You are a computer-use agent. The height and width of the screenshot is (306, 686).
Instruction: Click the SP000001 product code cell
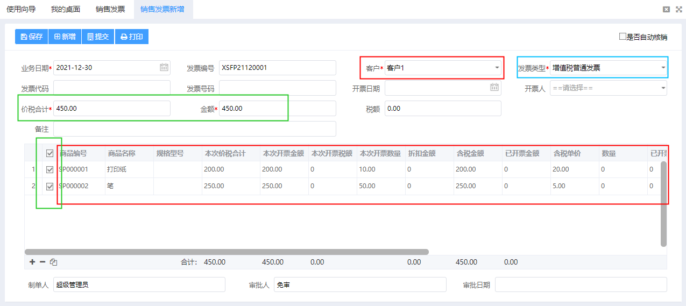tap(81, 169)
